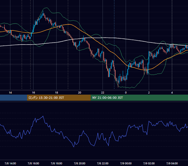188x166 pixels.
Task: Click the 14 hour label on chart axis
Action: point(10,93)
